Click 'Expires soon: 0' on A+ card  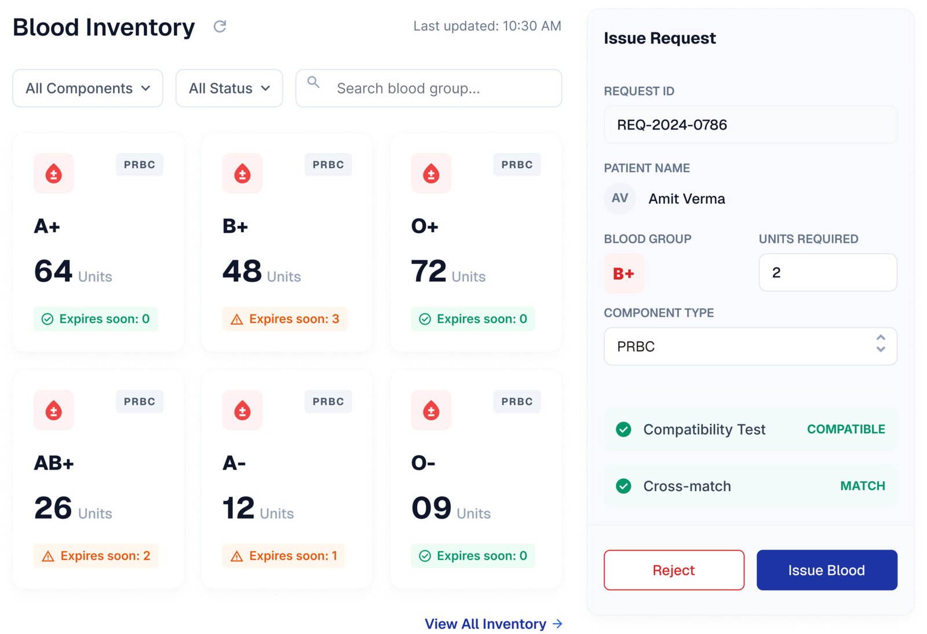click(96, 319)
